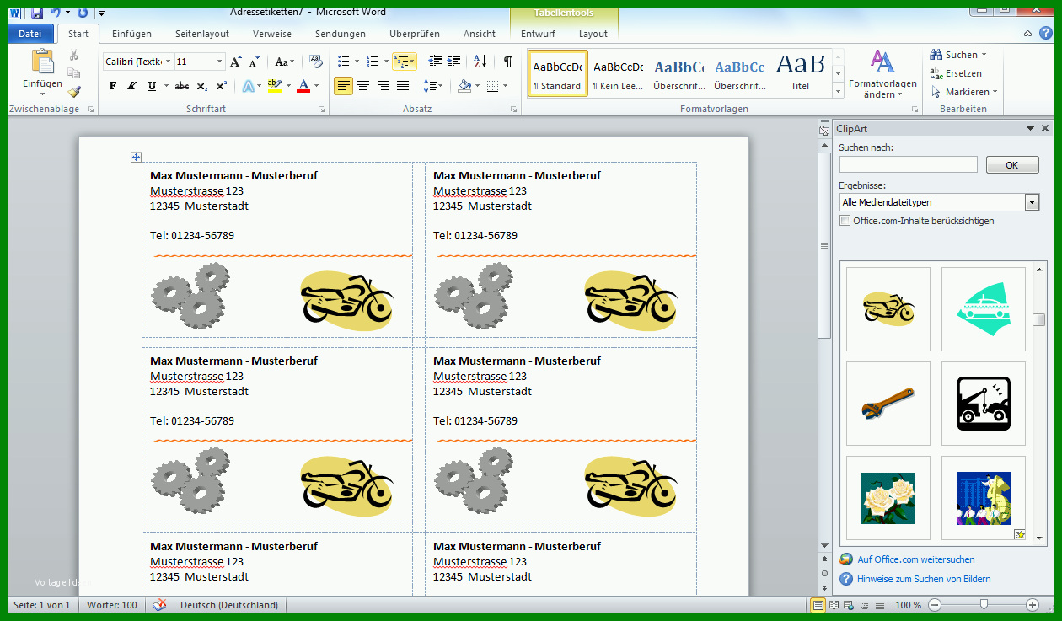
Task: Open the font size dropdown
Action: [220, 62]
